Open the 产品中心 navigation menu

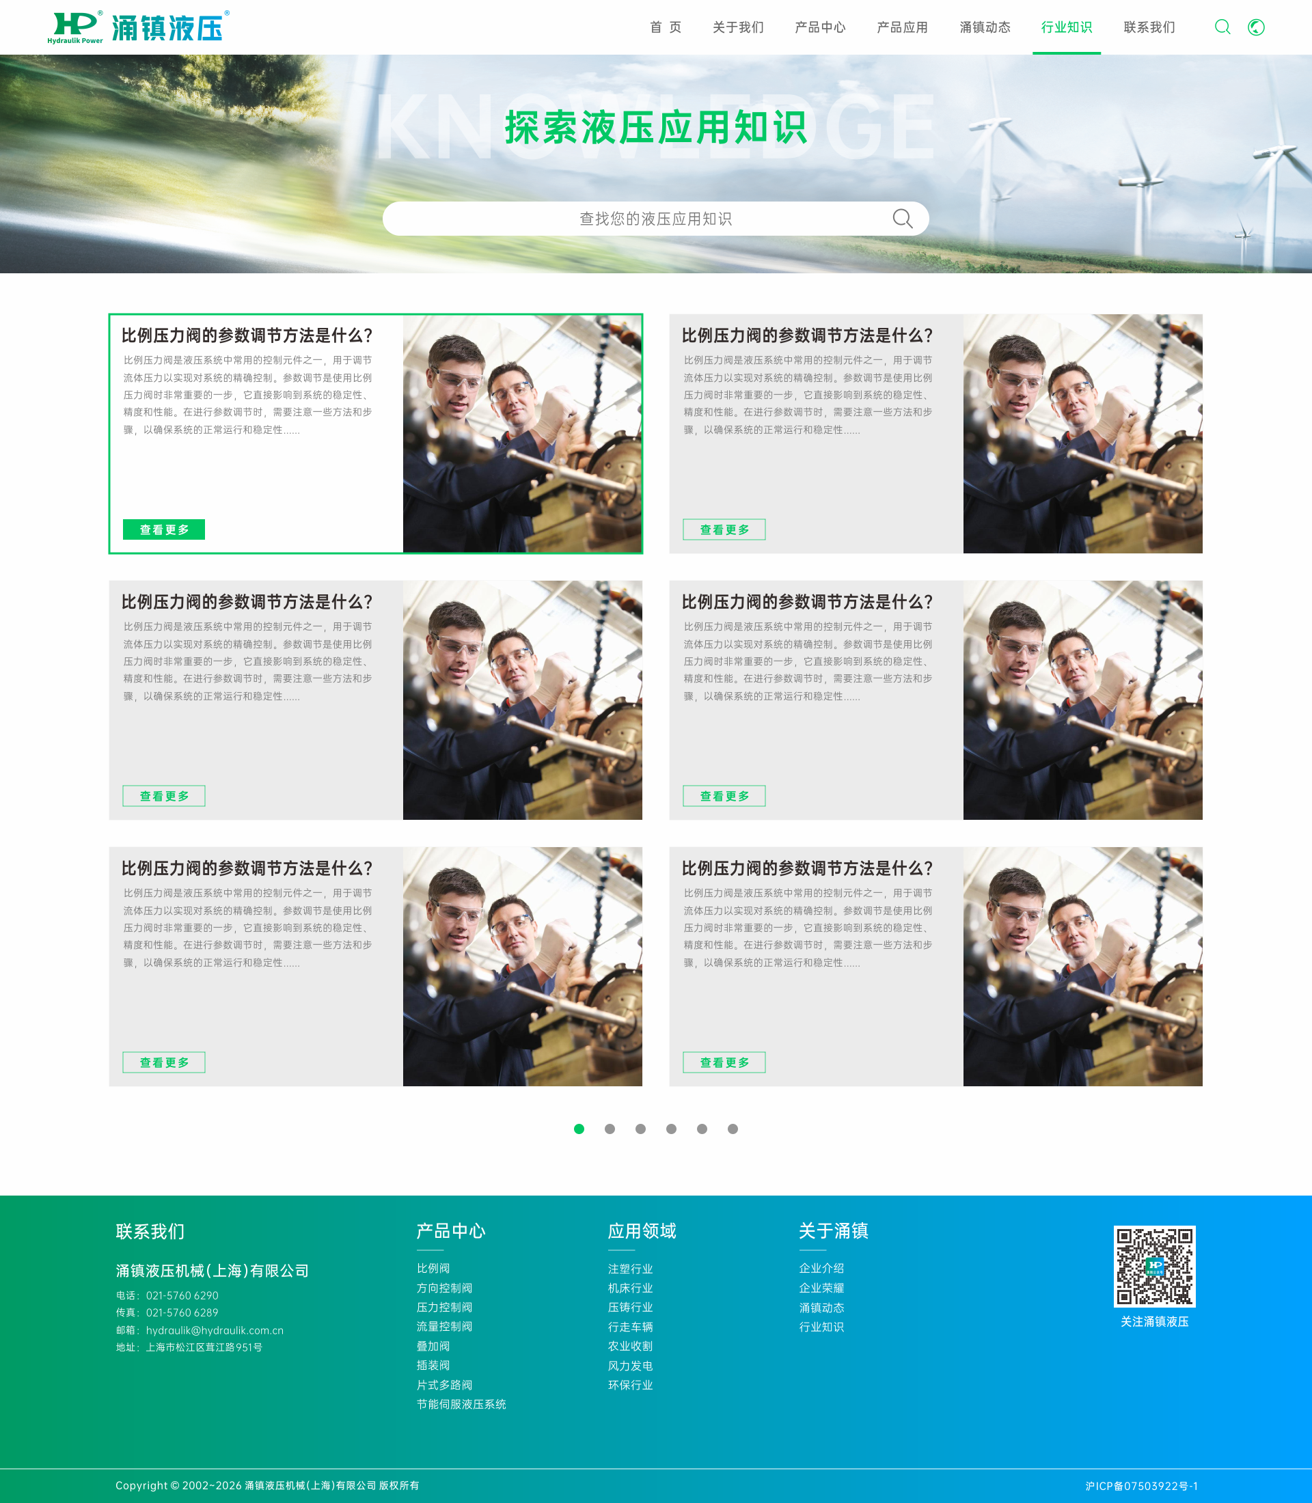[819, 27]
